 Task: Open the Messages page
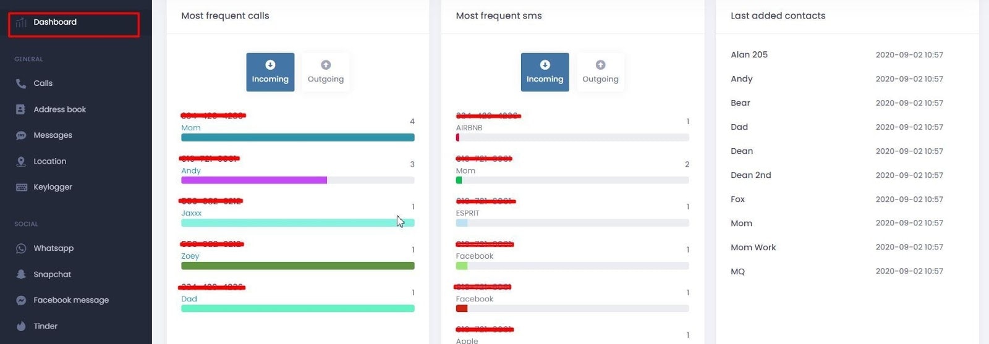[53, 135]
